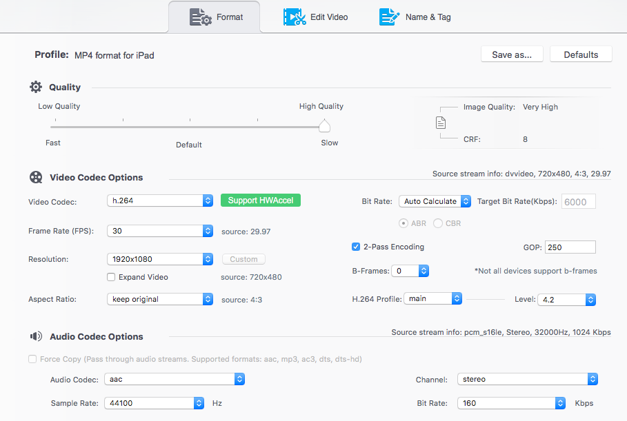Expand the Resolution 1920x1080 dropdown
The image size is (627, 421).
click(x=160, y=259)
